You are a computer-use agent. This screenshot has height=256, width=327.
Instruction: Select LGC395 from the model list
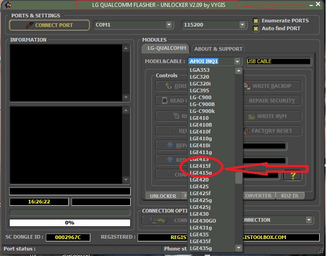click(211, 91)
